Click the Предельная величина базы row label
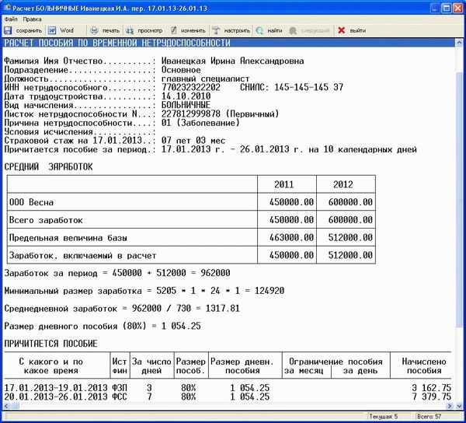Image resolution: width=466 pixels, height=423 pixels. pyautogui.click(x=68, y=238)
